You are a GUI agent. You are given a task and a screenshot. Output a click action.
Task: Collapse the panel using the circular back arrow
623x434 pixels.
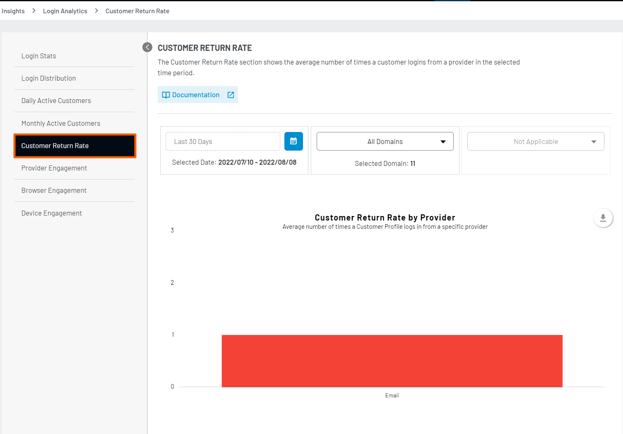point(147,47)
